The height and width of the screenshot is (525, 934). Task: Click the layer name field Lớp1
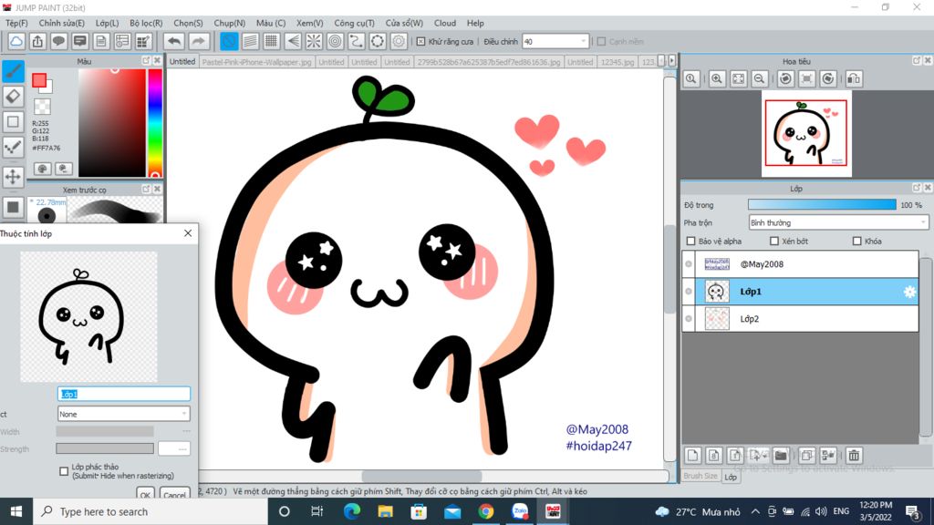124,394
